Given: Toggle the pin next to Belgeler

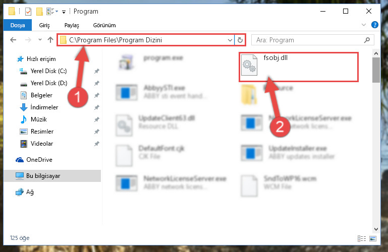Looking at the screenshot, I should point(97,95).
